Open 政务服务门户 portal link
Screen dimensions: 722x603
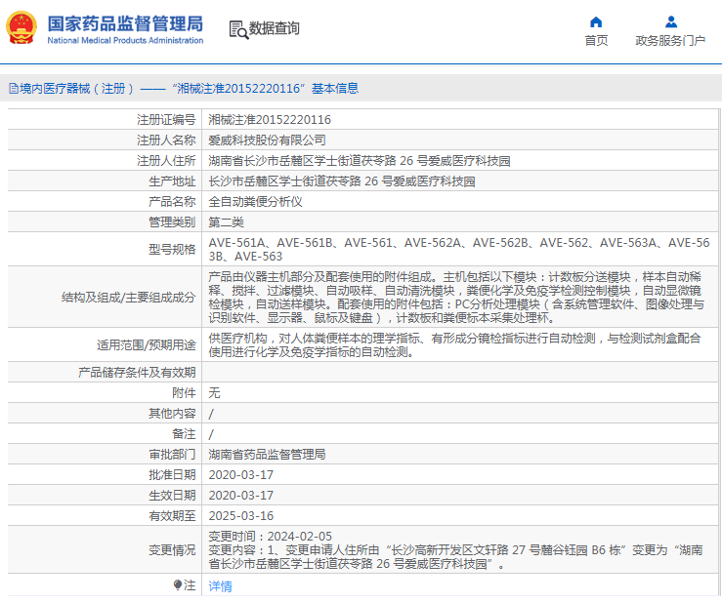(x=670, y=41)
